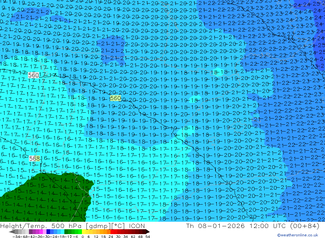This screenshot has height=238, width=325.
Task: Click the 568 contour height label
Action: pyautogui.click(x=34, y=159)
